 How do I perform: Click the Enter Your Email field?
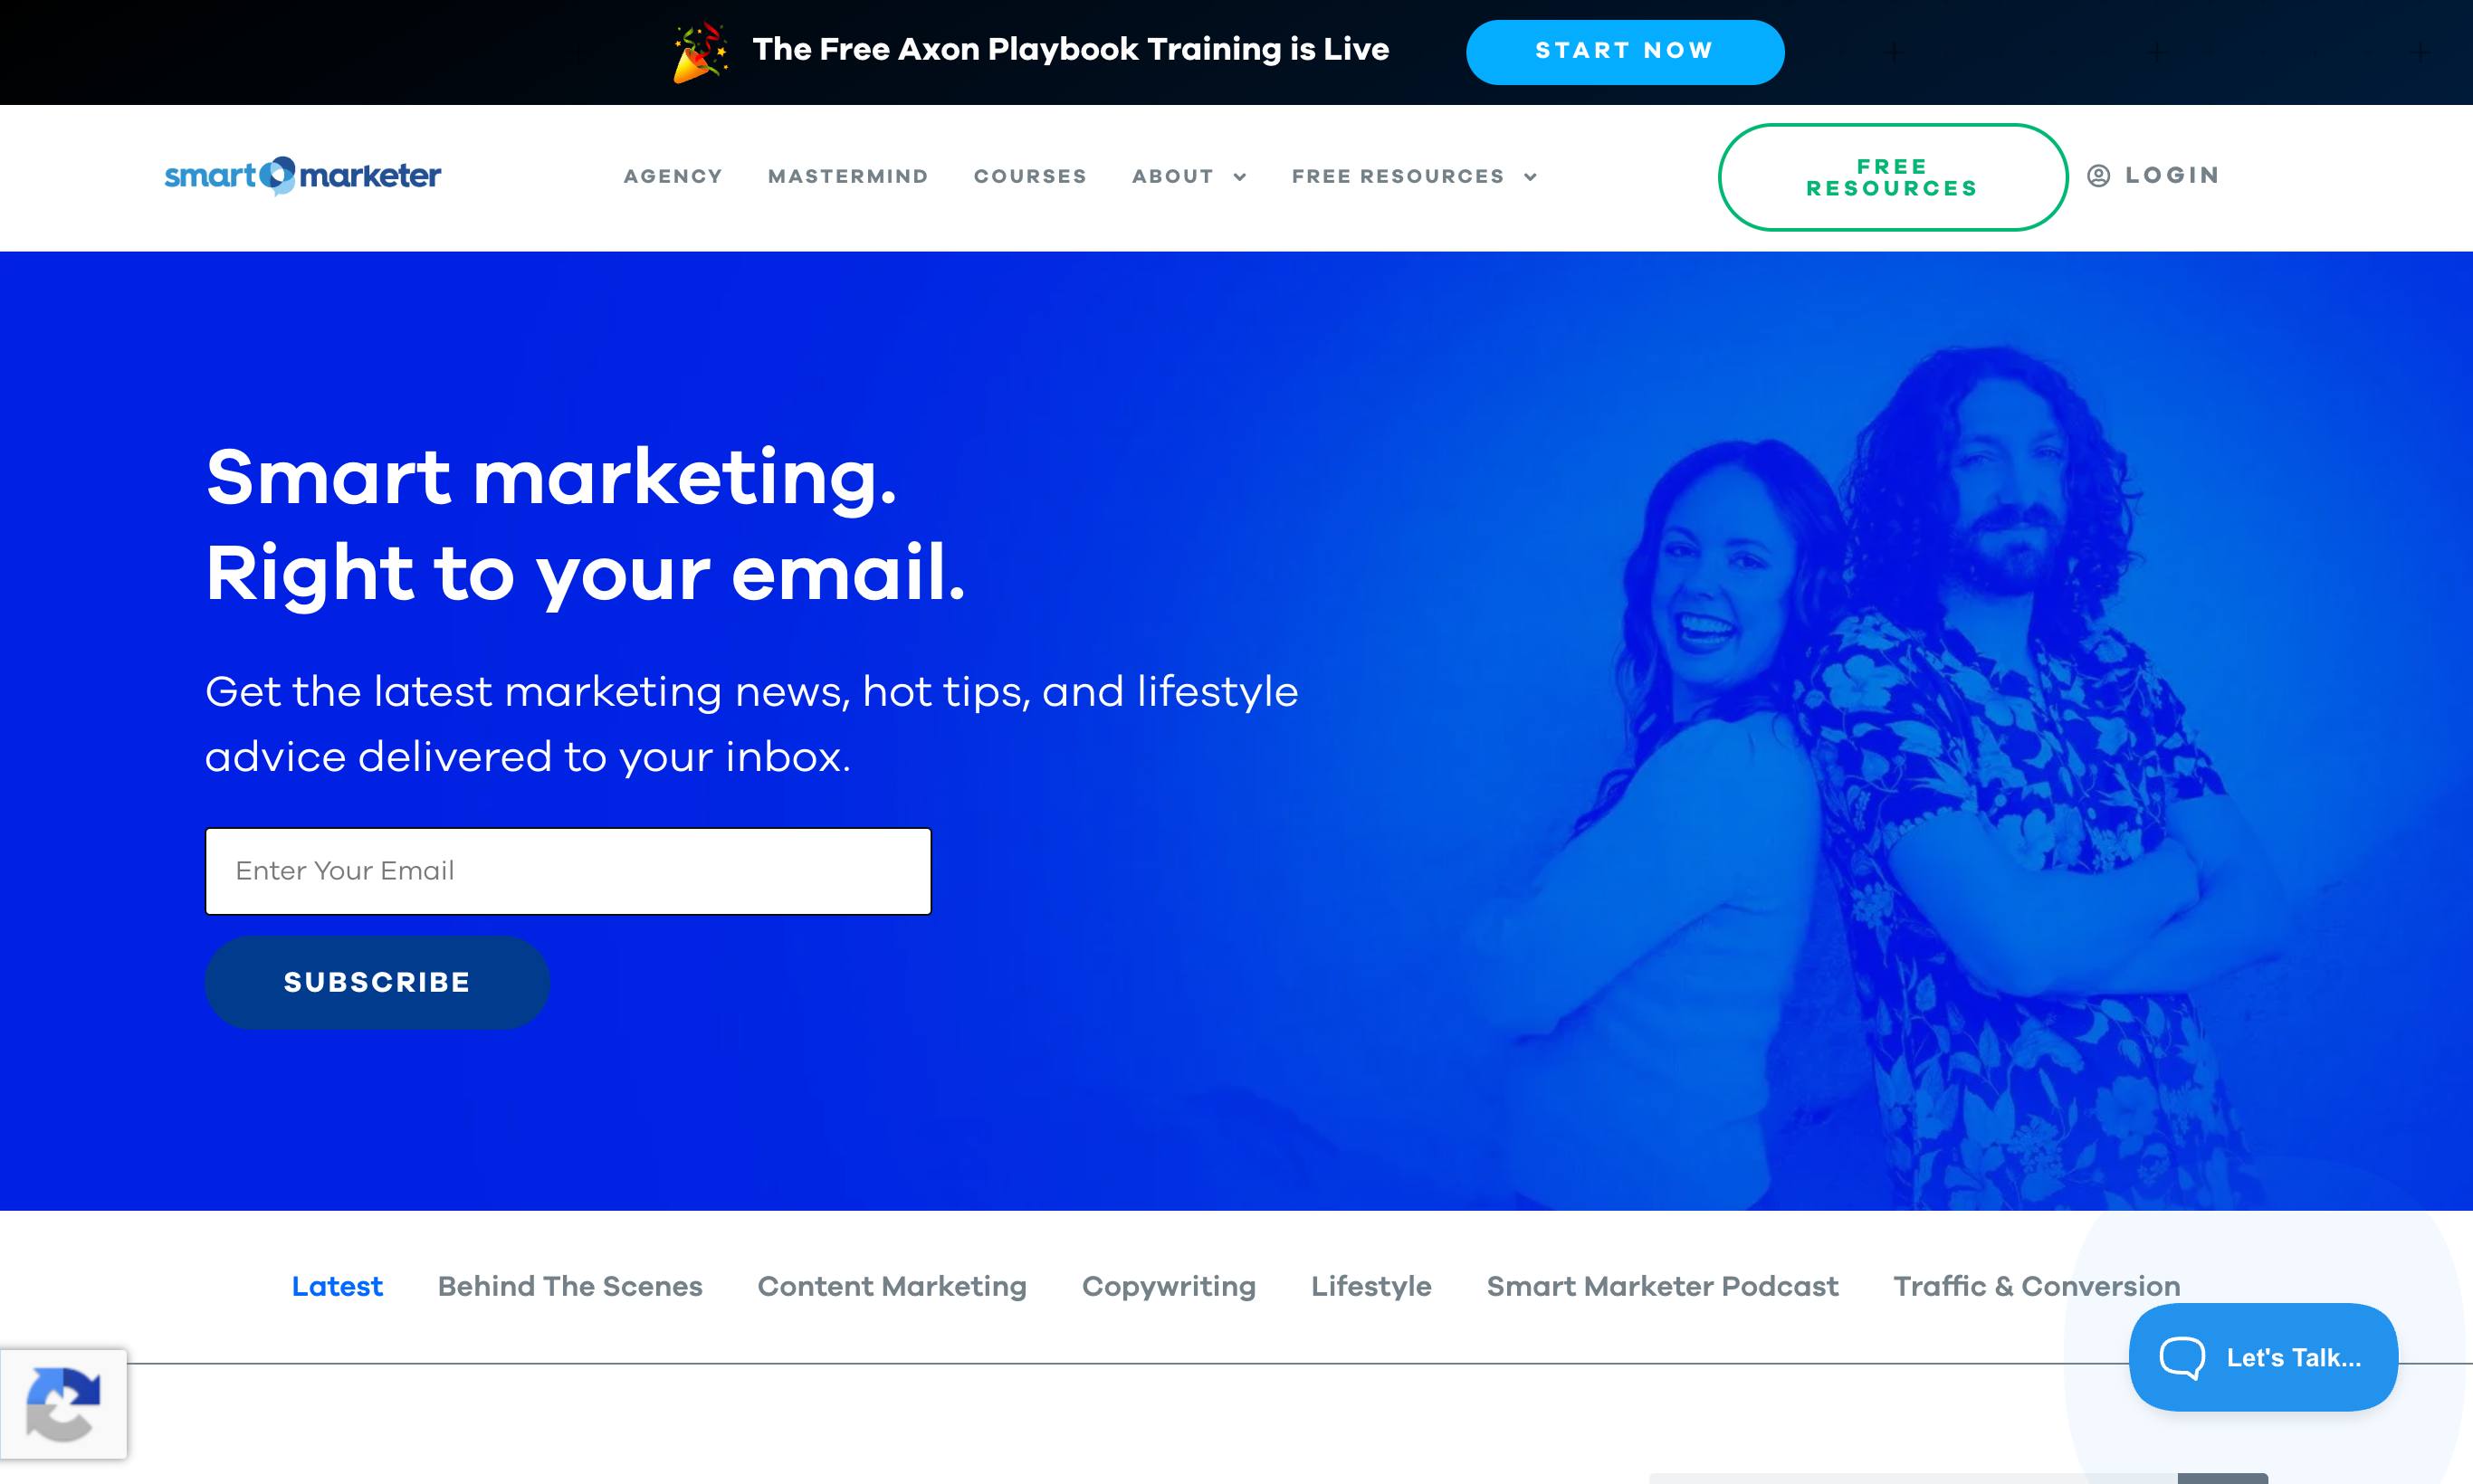[568, 871]
